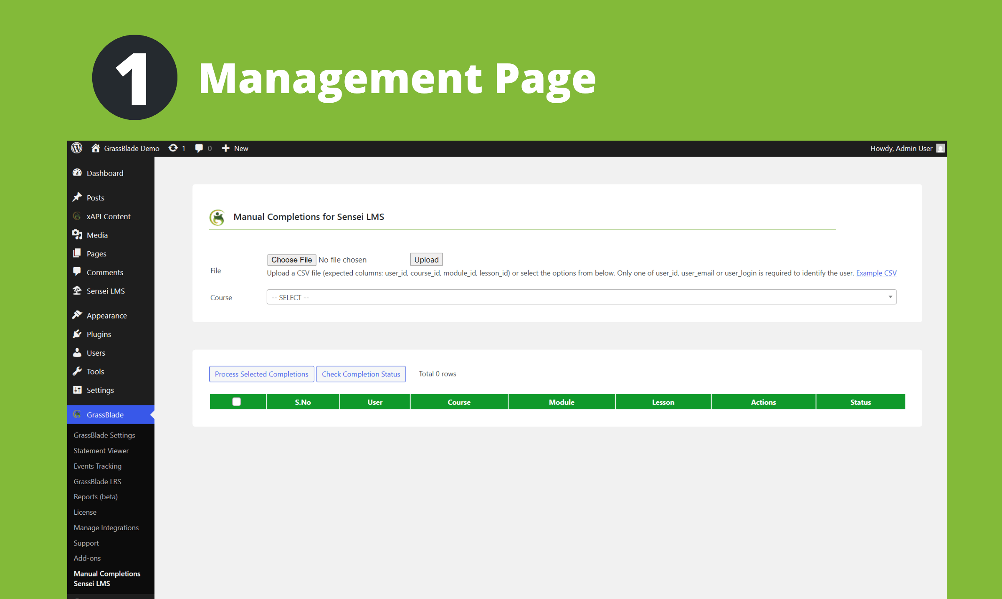Click the updates refresh icon in admin bar
The height and width of the screenshot is (599, 1002).
[x=172, y=148]
